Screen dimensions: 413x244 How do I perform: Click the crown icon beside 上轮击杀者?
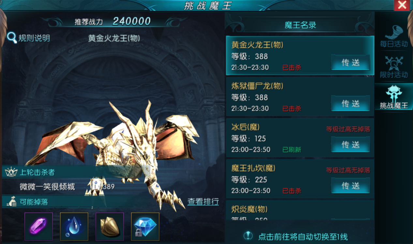pyautogui.click(x=11, y=172)
